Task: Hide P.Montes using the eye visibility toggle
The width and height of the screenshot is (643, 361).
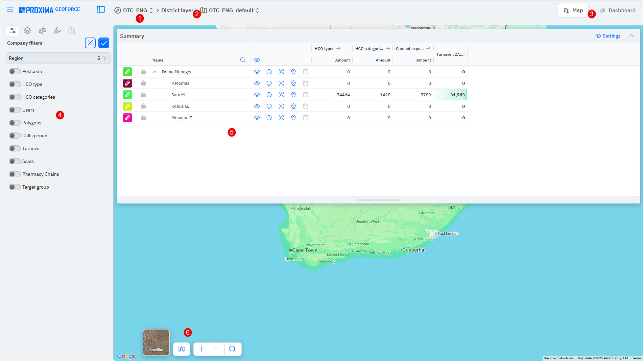Action: (x=257, y=83)
